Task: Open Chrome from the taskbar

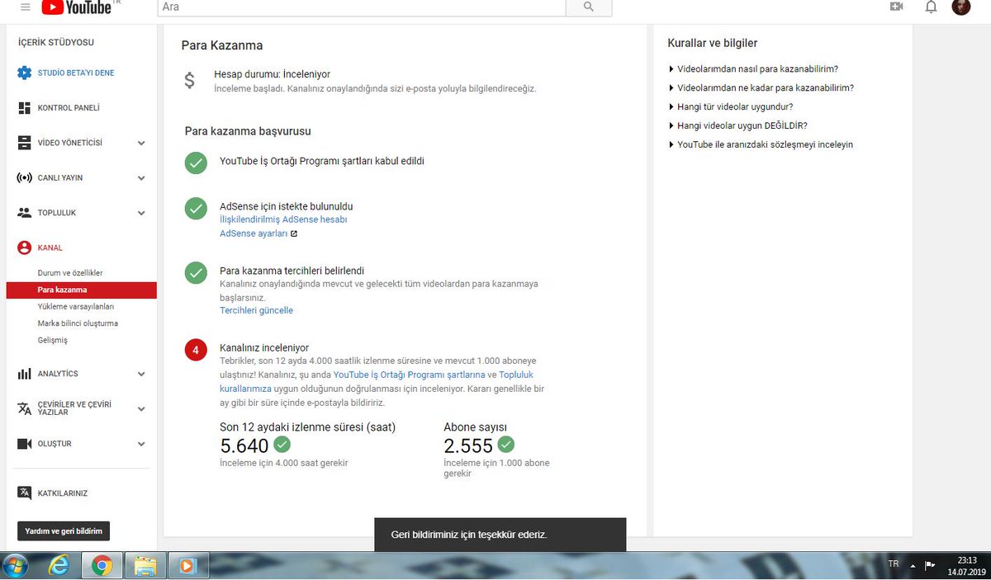Action: pyautogui.click(x=102, y=565)
